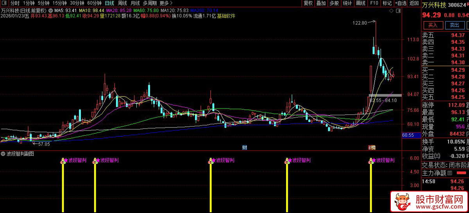Open the 画线 drawing tools
This screenshot has width=469, height=213.
click(361, 3)
